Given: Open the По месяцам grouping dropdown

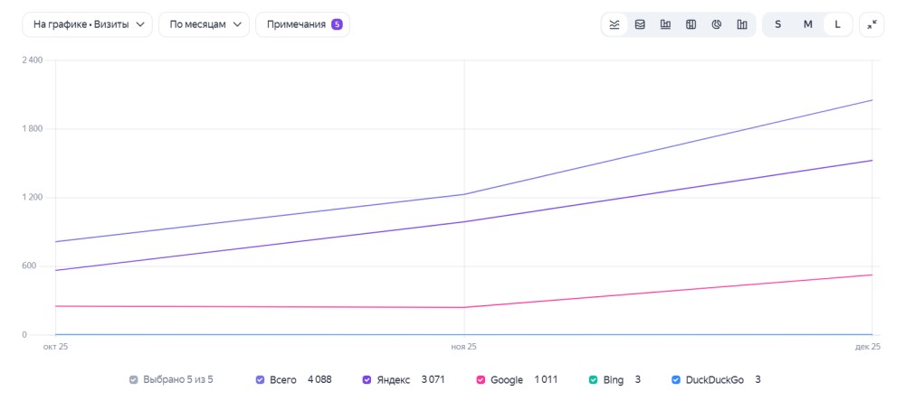Looking at the screenshot, I should pos(204,24).
